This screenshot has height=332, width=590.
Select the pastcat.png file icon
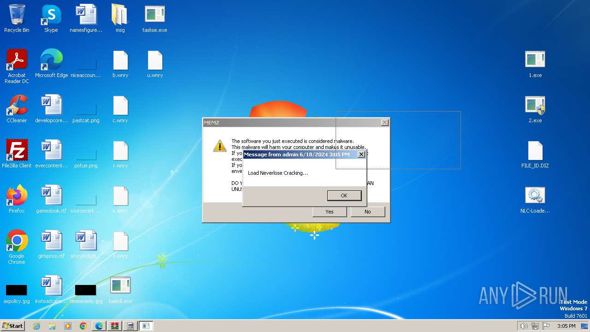(86, 109)
